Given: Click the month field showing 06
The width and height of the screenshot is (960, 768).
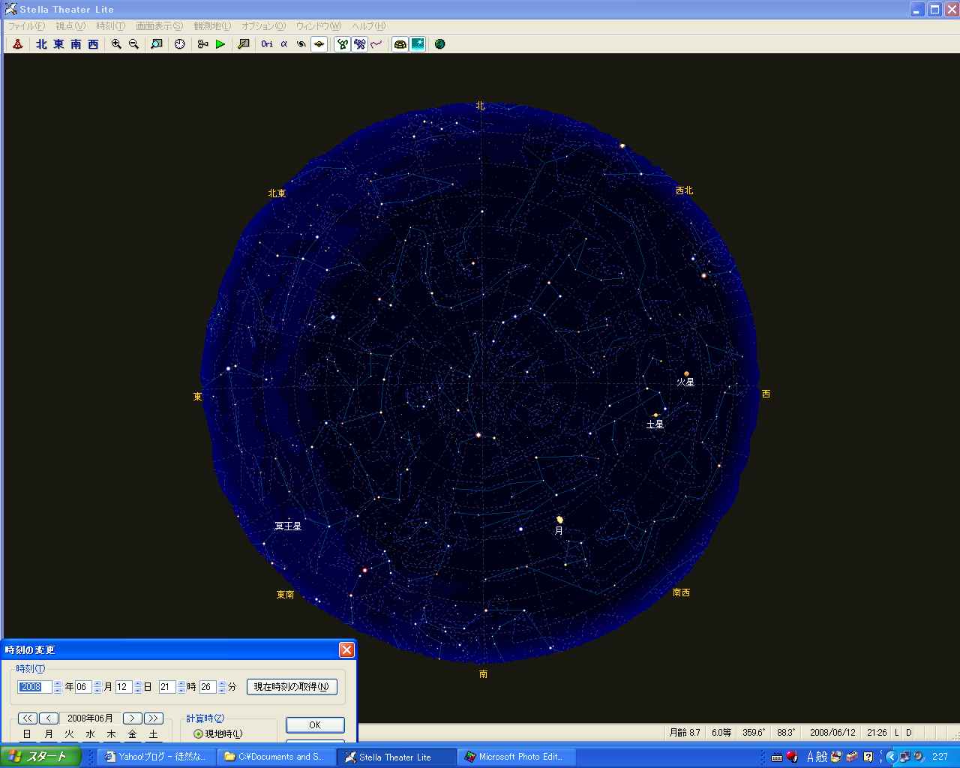Looking at the screenshot, I should (83, 687).
